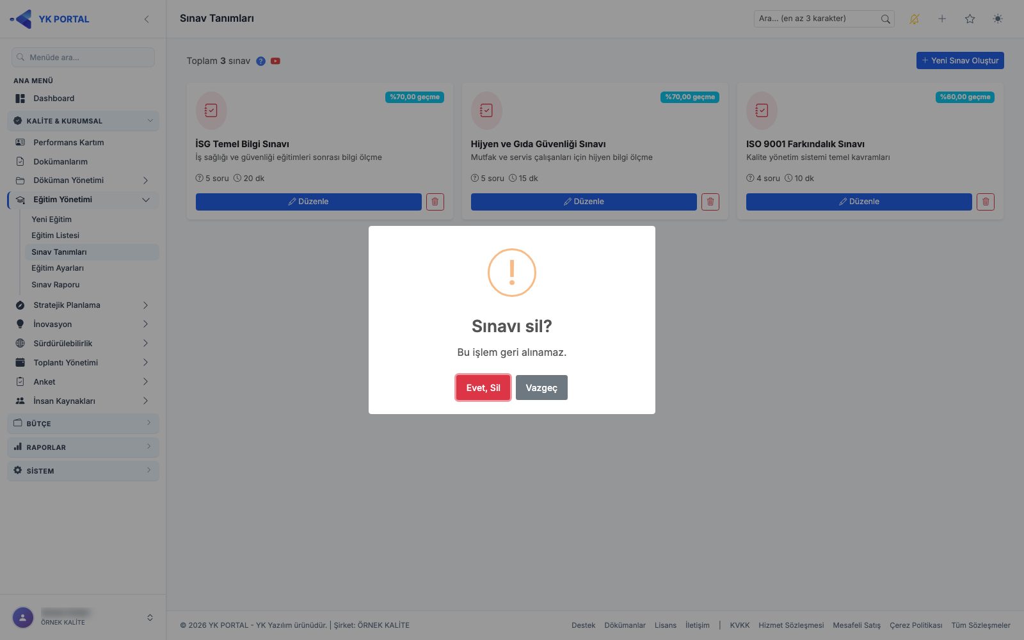Expand the BÜTÇE section
Image resolution: width=1024 pixels, height=640 pixels.
pyautogui.click(x=83, y=424)
